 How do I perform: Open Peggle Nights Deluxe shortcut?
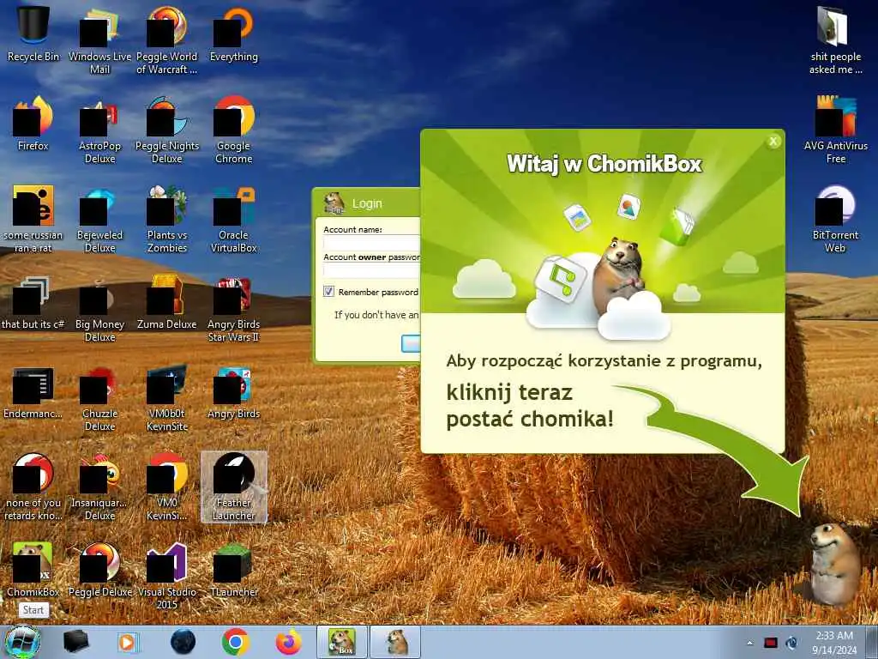click(x=167, y=129)
